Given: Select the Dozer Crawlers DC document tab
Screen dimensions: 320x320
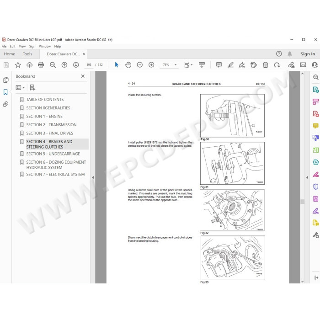Looking at the screenshot, I should [x=63, y=54].
